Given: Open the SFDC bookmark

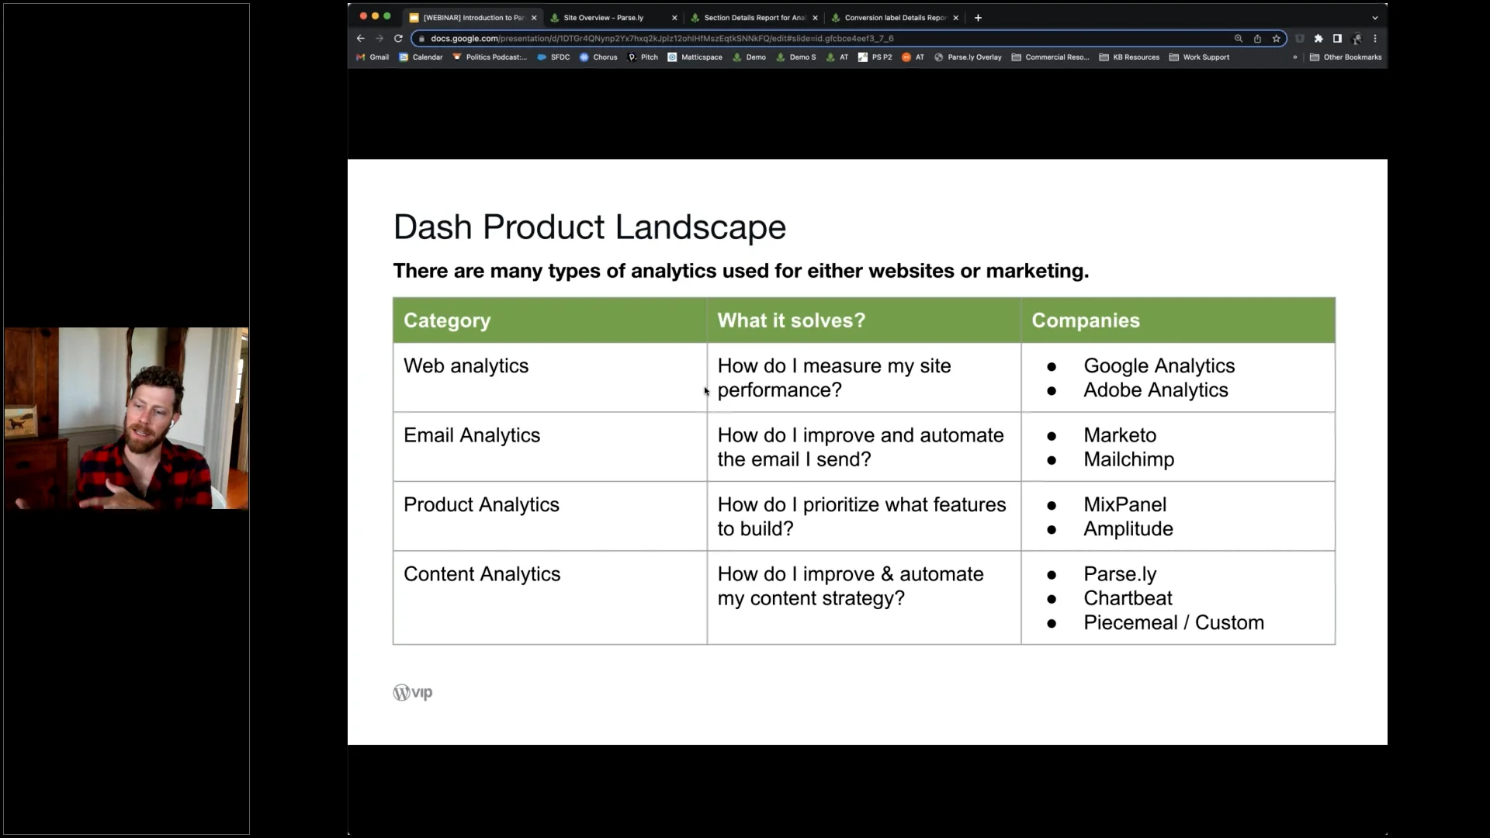Looking at the screenshot, I should coord(553,57).
